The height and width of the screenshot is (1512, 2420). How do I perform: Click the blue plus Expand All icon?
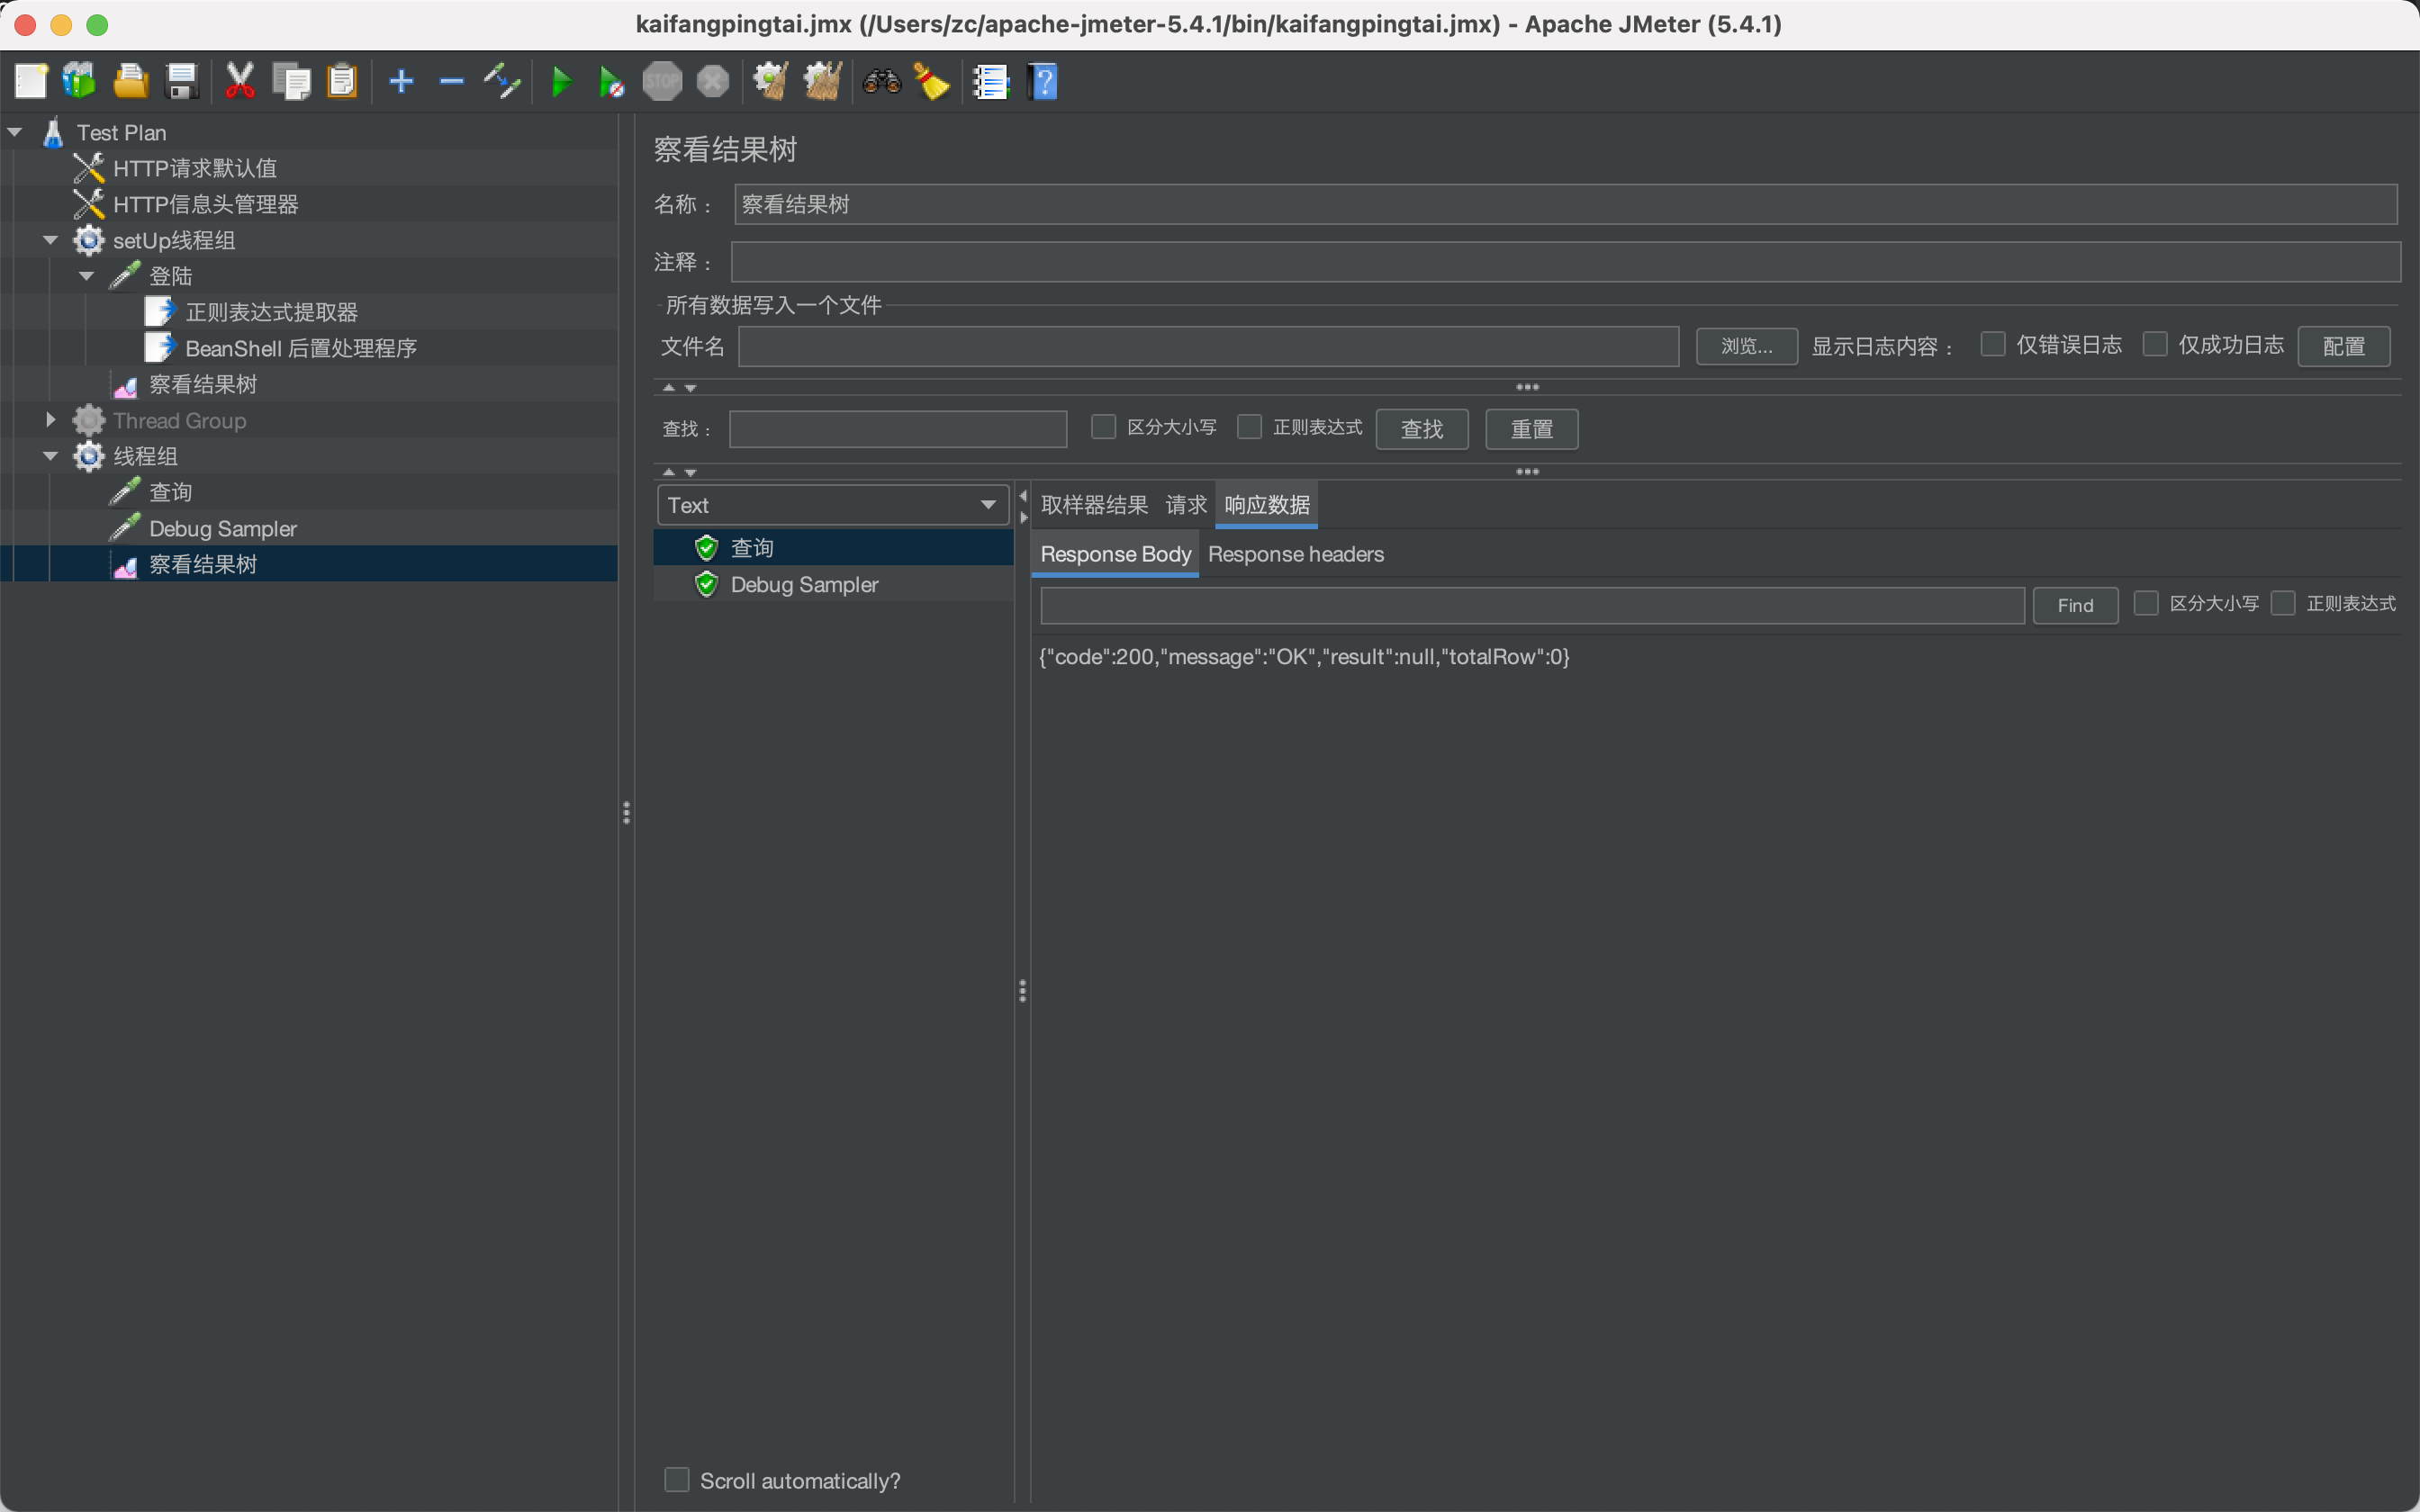(x=401, y=82)
